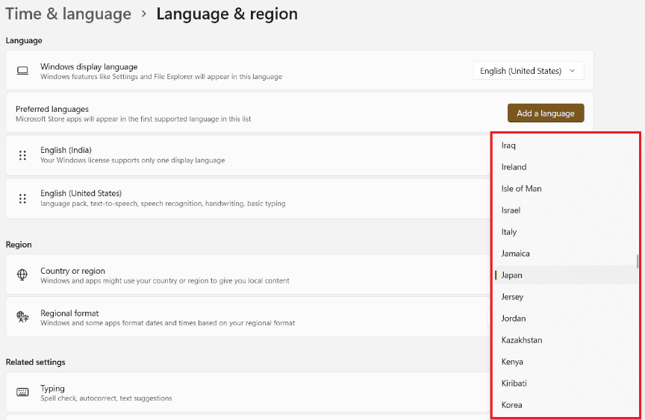Choose Korea at the bottom of list
This screenshot has width=645, height=420.
(512, 405)
